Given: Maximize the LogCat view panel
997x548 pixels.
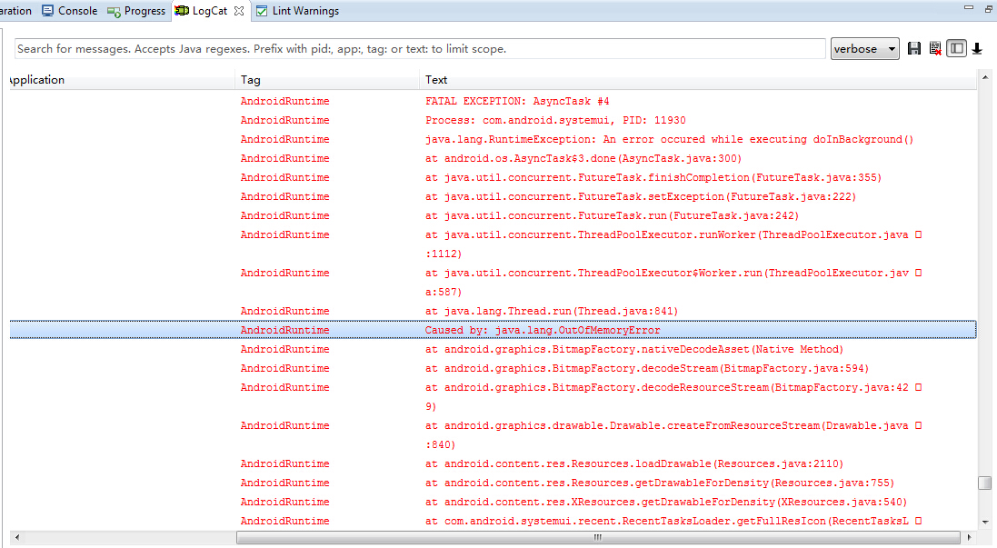Looking at the screenshot, I should (989, 8).
